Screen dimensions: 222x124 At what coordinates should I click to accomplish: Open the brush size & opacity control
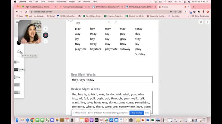click(19, 51)
